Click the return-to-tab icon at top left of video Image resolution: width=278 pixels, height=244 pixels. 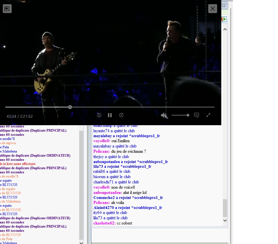(7, 9)
